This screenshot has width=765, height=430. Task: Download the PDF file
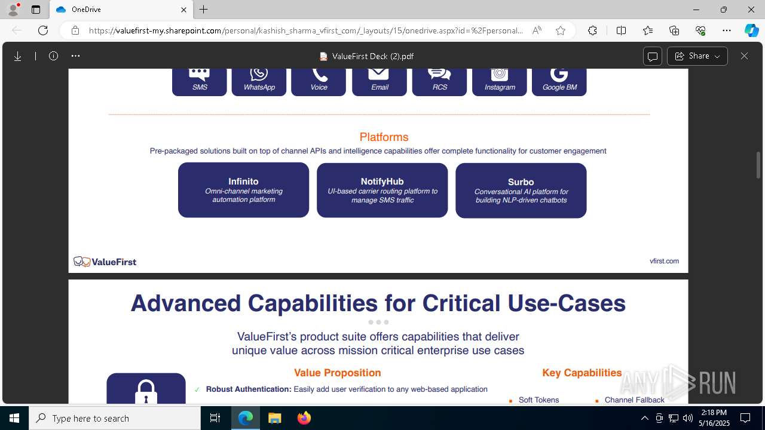18,56
